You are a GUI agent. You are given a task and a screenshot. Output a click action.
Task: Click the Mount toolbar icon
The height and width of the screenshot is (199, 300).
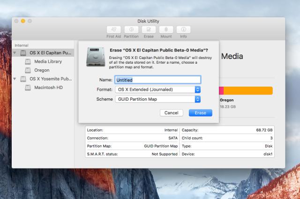[x=166, y=29]
